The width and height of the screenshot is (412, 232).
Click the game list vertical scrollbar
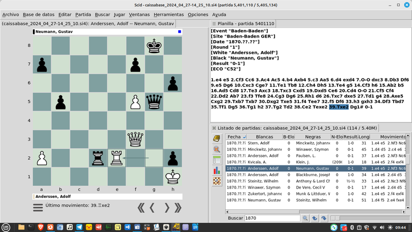(408, 171)
